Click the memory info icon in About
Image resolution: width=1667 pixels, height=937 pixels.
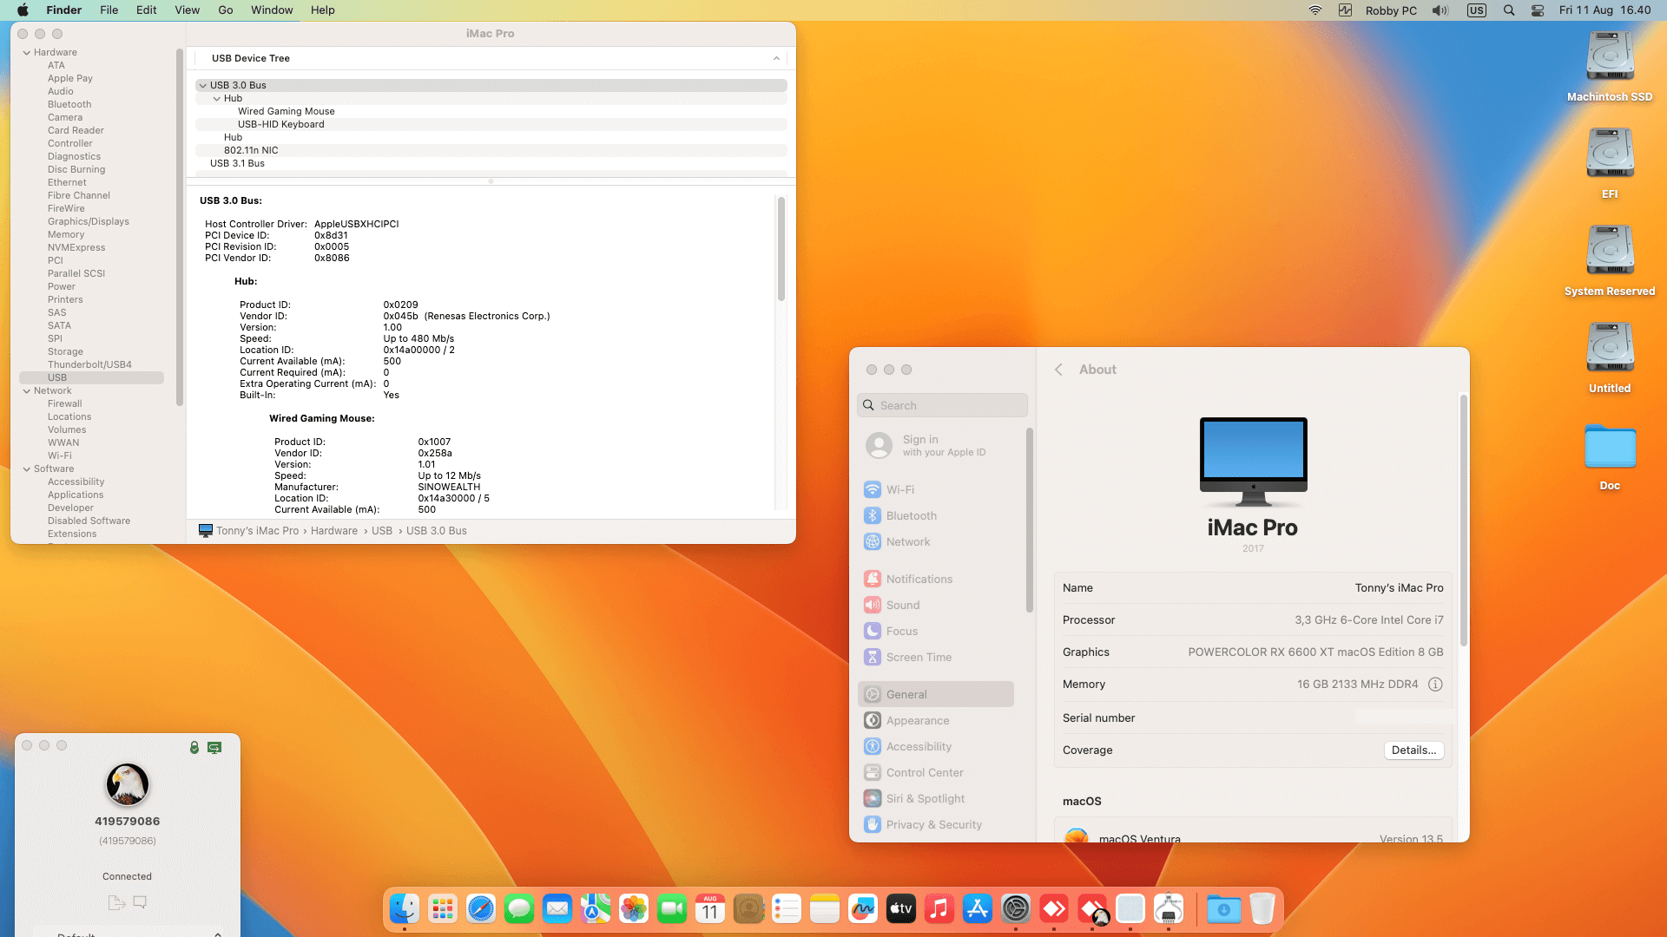pyautogui.click(x=1435, y=685)
